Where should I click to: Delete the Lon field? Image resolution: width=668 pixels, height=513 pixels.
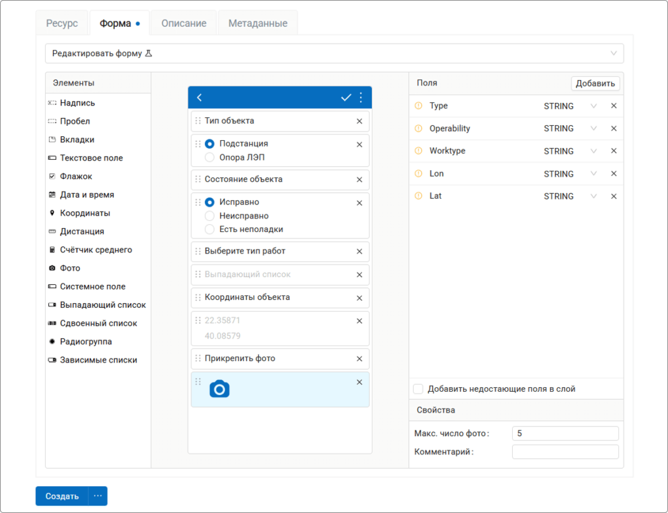(614, 173)
